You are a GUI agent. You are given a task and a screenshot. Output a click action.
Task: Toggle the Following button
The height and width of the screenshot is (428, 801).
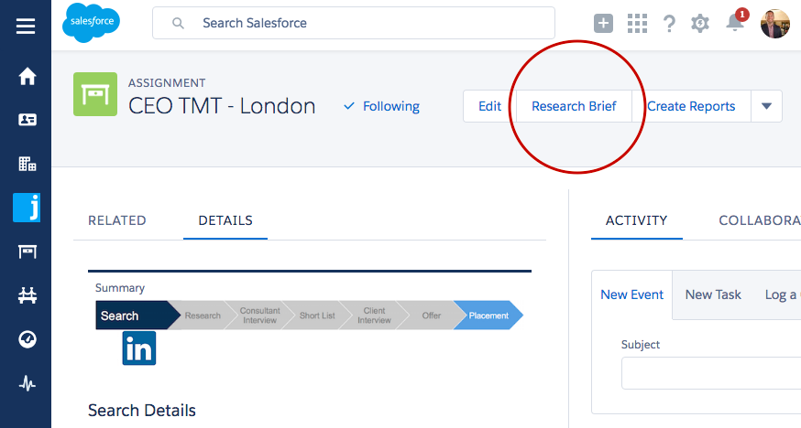[x=381, y=106]
